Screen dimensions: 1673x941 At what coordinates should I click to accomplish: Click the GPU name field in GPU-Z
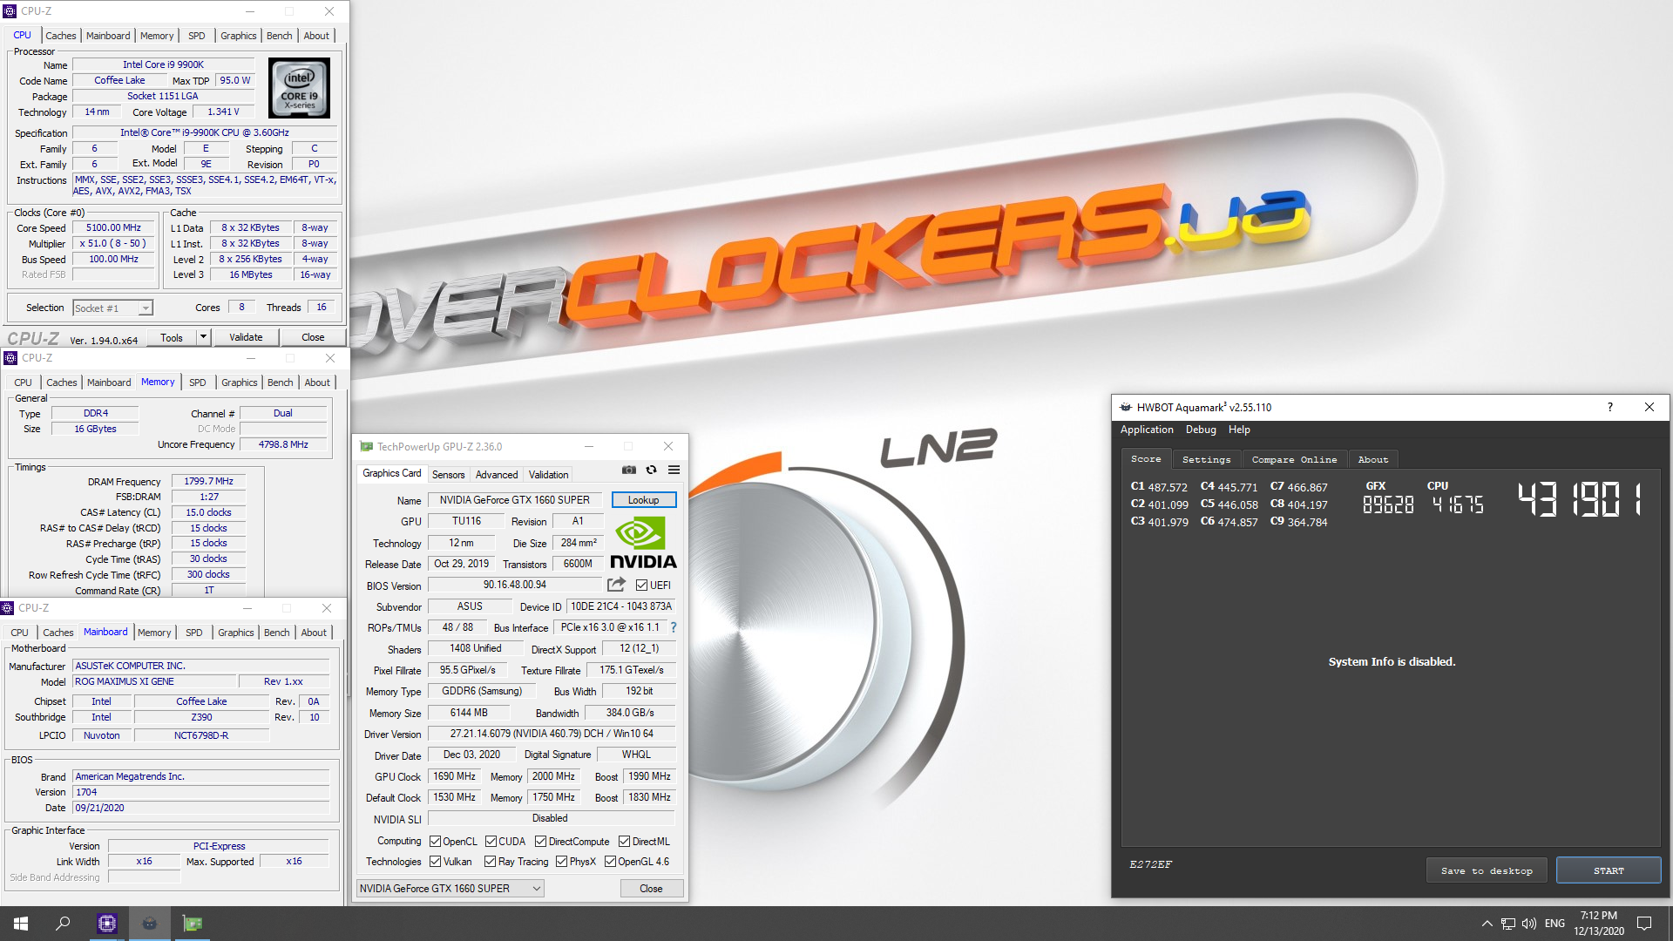[x=514, y=500]
